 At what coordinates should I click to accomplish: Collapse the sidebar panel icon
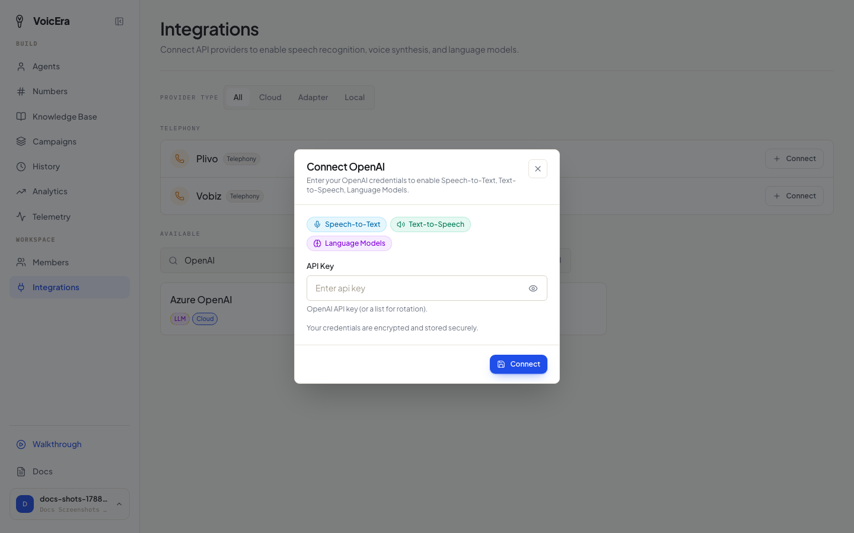click(119, 21)
